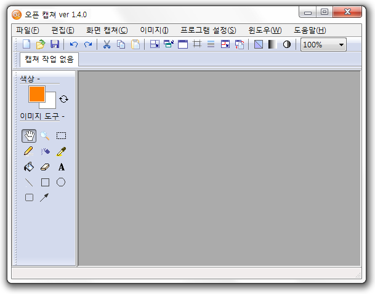Copy using the toolbar copy icon

pyautogui.click(x=121, y=44)
